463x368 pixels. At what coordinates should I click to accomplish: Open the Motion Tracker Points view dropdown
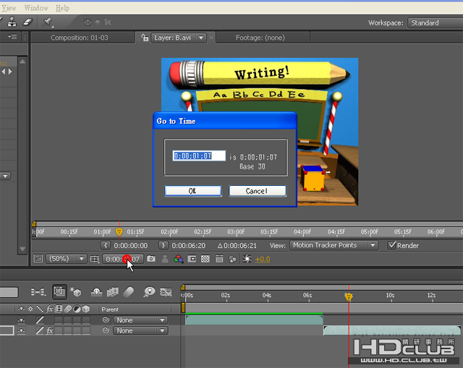coord(334,245)
